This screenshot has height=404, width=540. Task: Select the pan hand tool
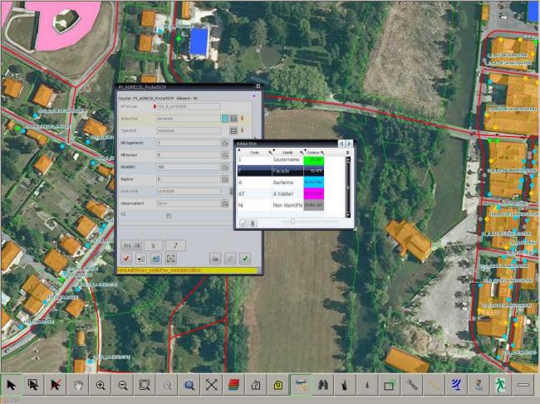pos(79,385)
